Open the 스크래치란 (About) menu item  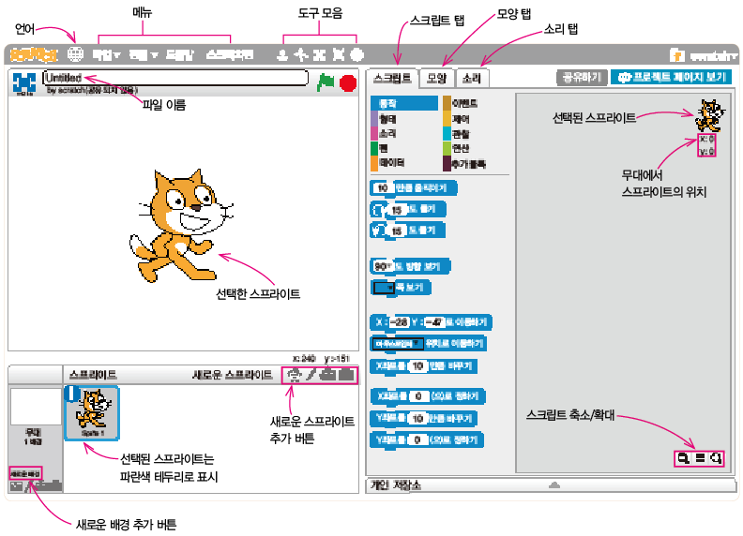tap(229, 55)
